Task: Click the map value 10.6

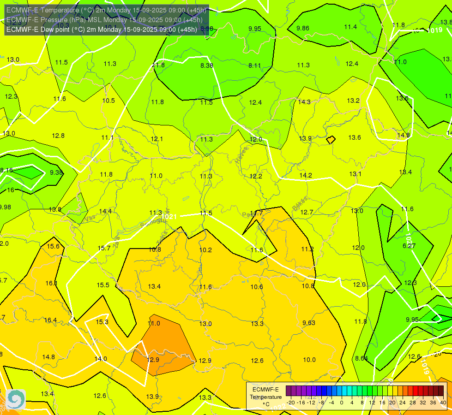Action: [257, 287]
